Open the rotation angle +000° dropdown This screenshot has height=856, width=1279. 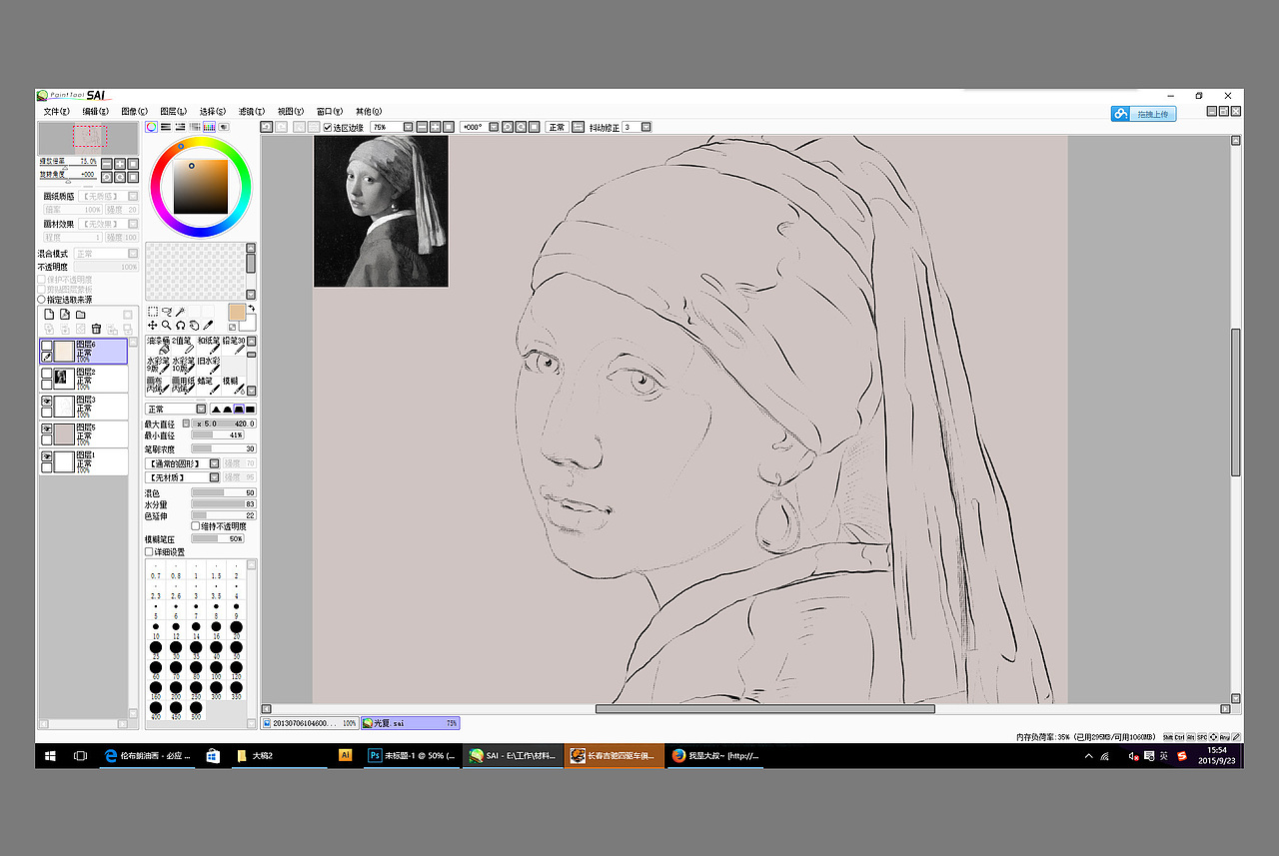493,127
